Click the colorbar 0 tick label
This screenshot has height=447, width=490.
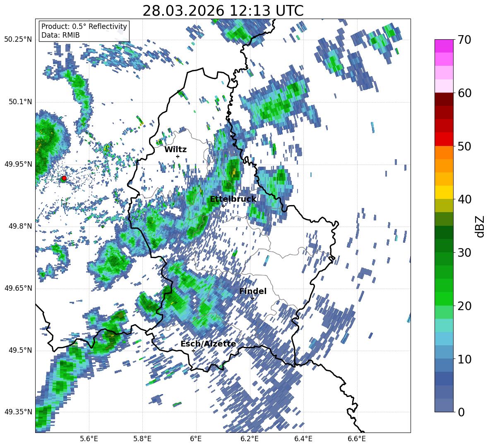(x=461, y=412)
